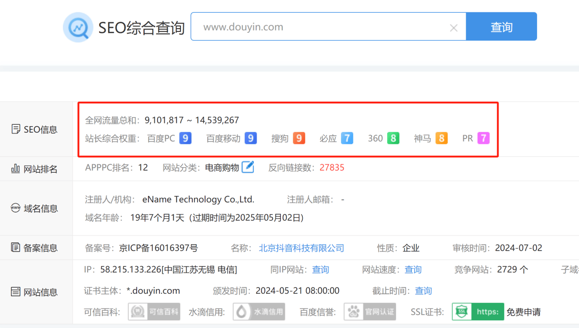Click the PR 7 badge

click(x=484, y=138)
